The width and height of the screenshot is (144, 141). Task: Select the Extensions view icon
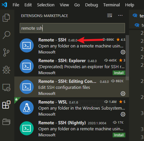(x=6, y=105)
